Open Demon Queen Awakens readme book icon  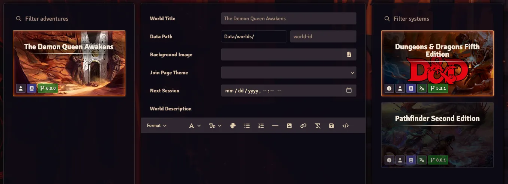[x=32, y=89]
